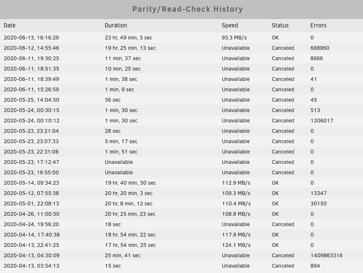
Task: Select duration 19 hr, 40 min, 50 sec
Action: 130,183
